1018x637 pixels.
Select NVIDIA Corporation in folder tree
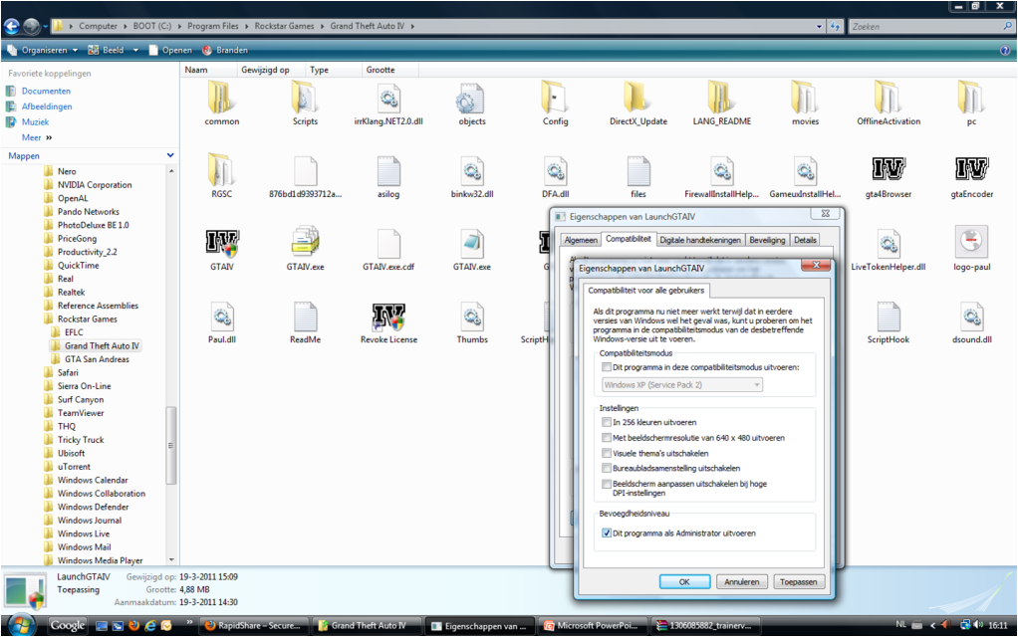pyautogui.click(x=95, y=185)
